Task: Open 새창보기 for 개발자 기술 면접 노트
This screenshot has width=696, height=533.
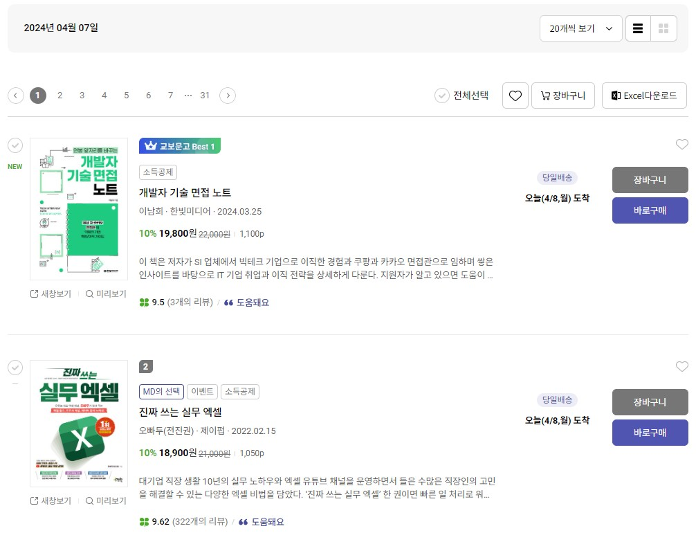Action: 51,293
